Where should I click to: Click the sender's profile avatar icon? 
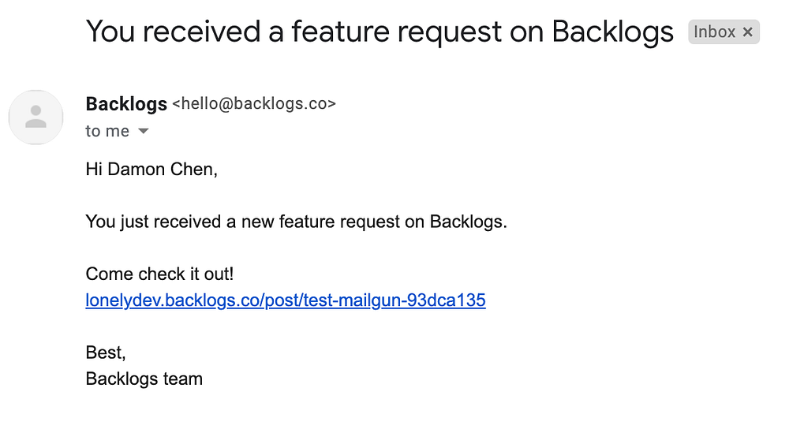click(x=36, y=118)
